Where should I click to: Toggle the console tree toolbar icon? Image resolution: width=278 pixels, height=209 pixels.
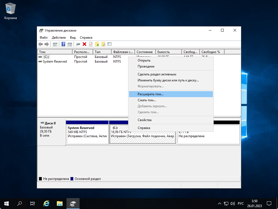click(55, 44)
